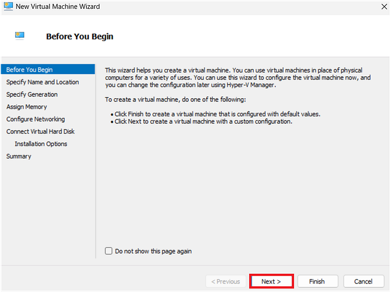This screenshot has width=391, height=292.
Task: Click 'To create a virtual machine' instruction line
Action: pos(175,99)
